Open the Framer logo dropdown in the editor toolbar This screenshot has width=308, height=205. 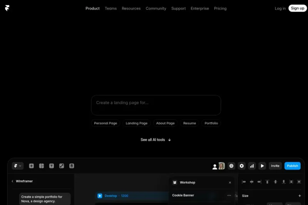17,166
